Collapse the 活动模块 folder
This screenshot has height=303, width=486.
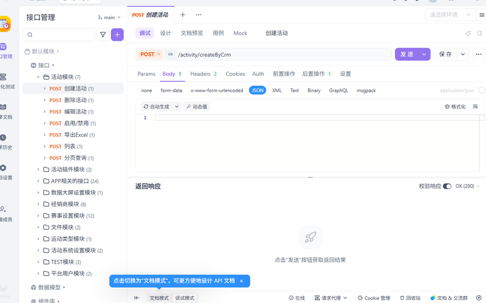coord(38,77)
